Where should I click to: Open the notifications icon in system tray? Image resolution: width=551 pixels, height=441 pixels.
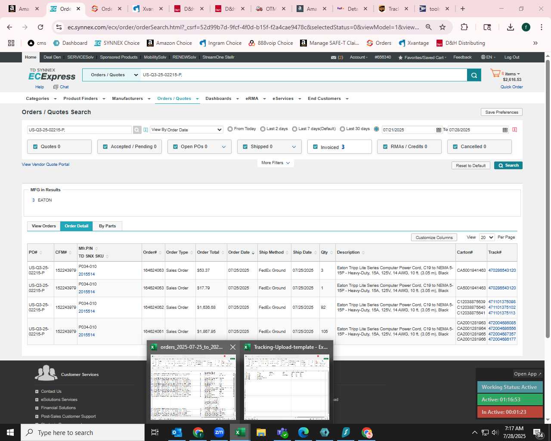click(538, 433)
